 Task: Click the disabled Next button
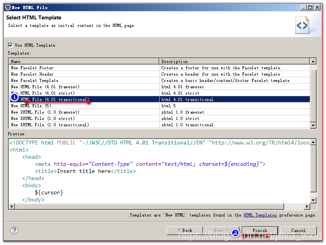(221, 230)
